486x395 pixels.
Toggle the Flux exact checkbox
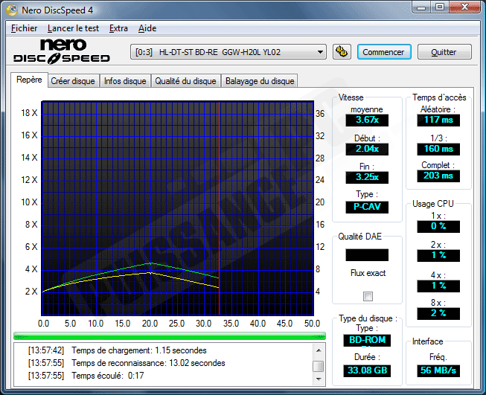click(x=368, y=297)
